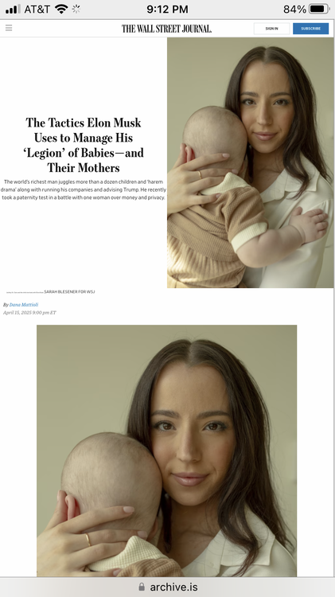Click the article subheading paragraph
335x597 pixels.
click(x=84, y=189)
